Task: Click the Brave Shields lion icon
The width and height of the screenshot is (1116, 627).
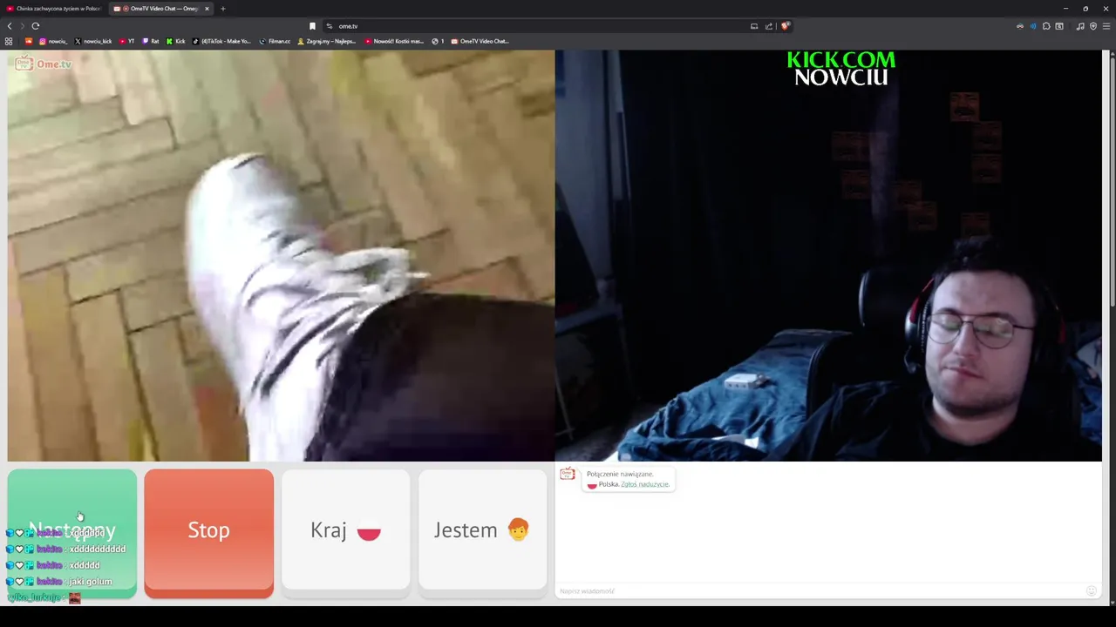Action: coord(785,26)
